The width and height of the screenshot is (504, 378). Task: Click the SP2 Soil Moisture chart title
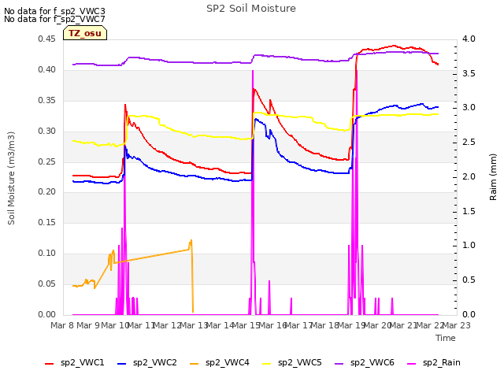point(251,9)
